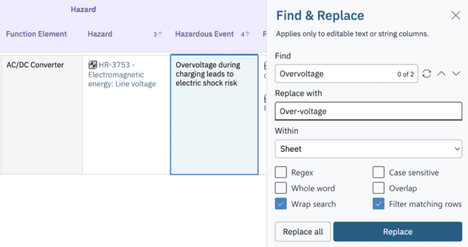Screen dimensions: 468x247
Task: Disable the Wrap search checkbox
Action: pyautogui.click(x=281, y=204)
